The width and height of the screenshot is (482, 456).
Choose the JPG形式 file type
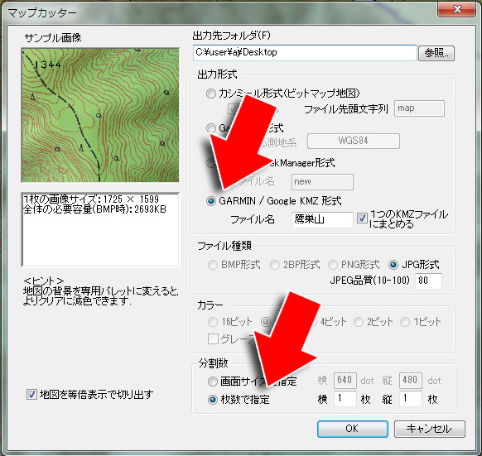[393, 265]
